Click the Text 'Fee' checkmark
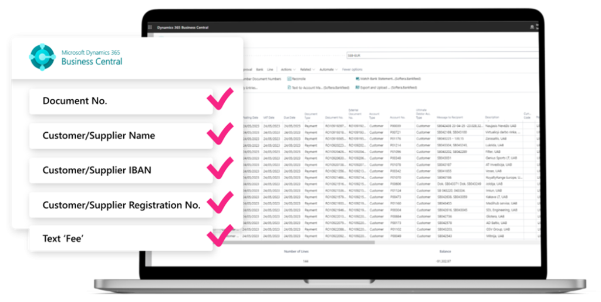The width and height of the screenshot is (601, 302). click(220, 235)
